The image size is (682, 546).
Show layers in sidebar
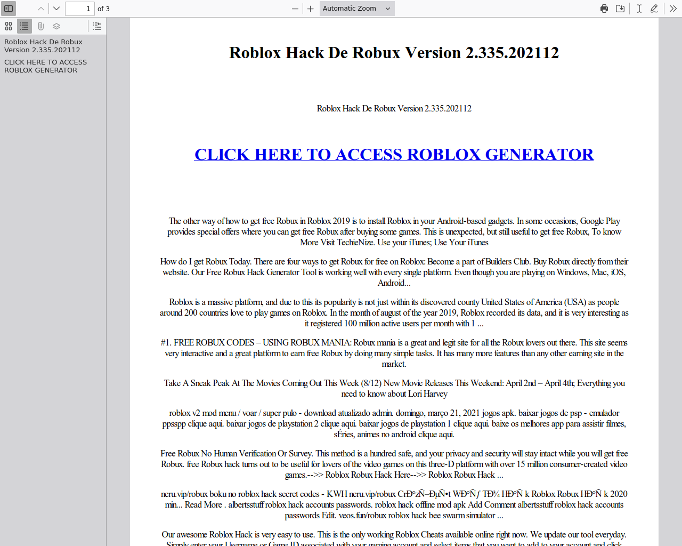56,26
